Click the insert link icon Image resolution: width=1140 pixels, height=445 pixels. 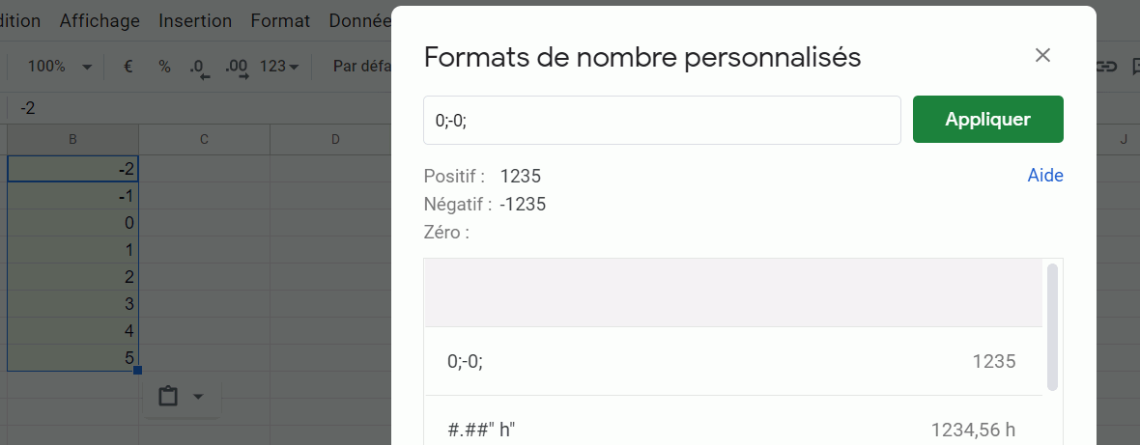coord(1107,67)
